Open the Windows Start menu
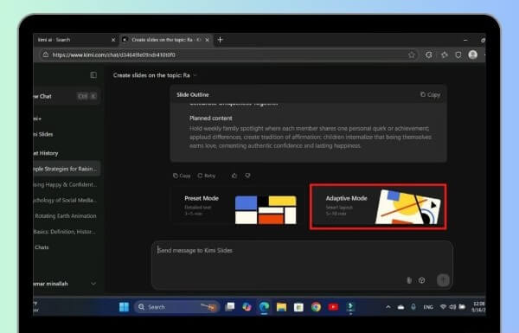 coord(124,307)
